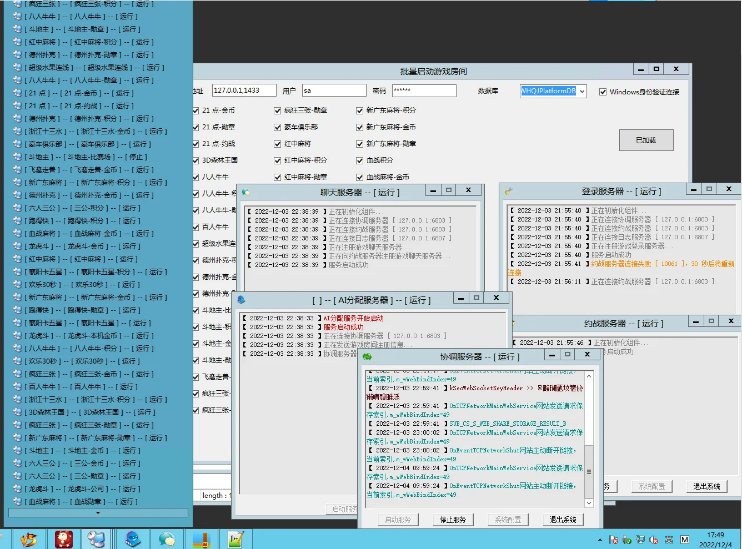This screenshot has width=742, height=549.
Task: Click the chat server window title icon
Action: tap(245, 192)
